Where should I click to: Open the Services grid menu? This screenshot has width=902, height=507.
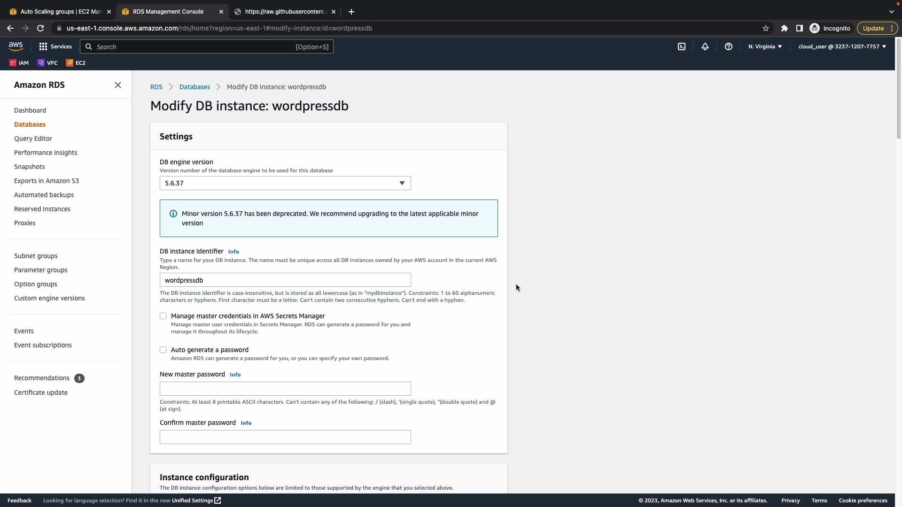[55, 46]
